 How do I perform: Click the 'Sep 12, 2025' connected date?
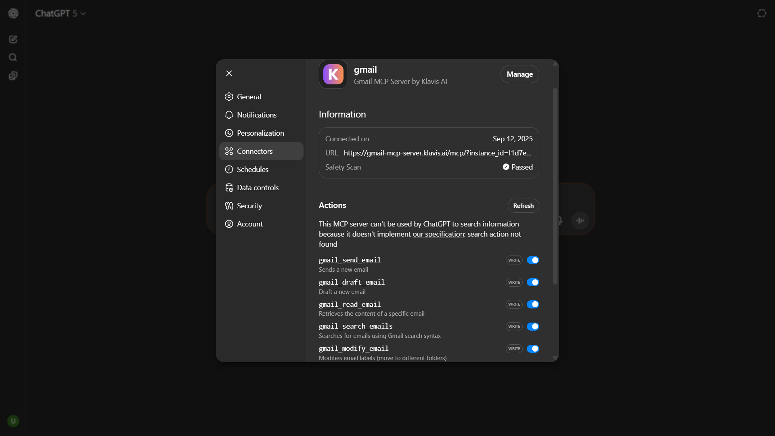click(513, 139)
